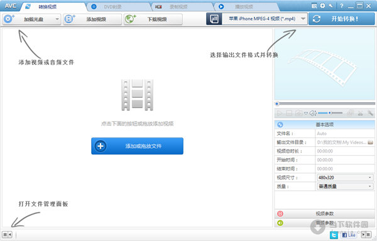Image resolution: width=377 pixels, height=241 pixels.
Task: Expand the 音频参数 section
Action: point(325,223)
